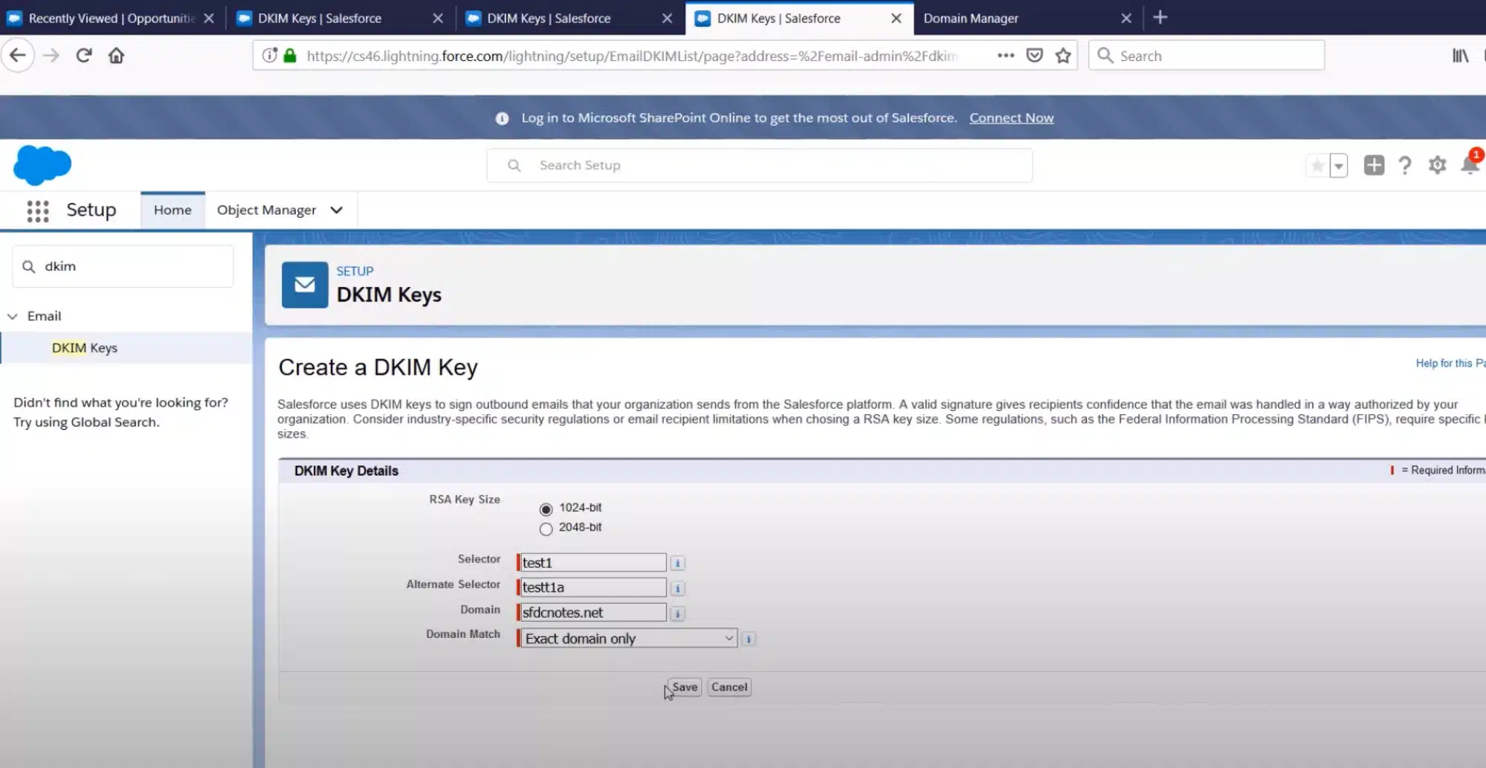Click the Connect Now link
1486x768 pixels.
coord(1011,118)
